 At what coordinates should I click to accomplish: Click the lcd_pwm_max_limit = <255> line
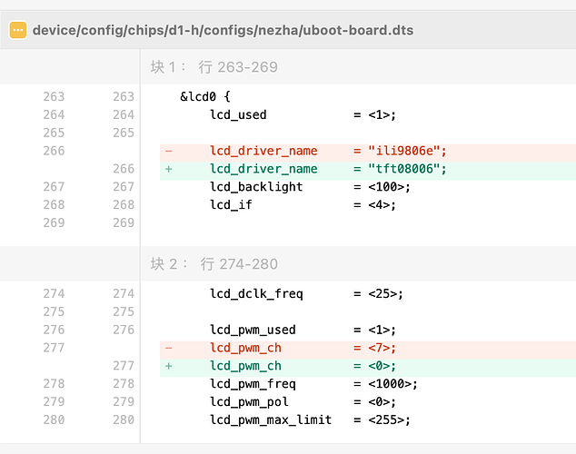click(310, 419)
